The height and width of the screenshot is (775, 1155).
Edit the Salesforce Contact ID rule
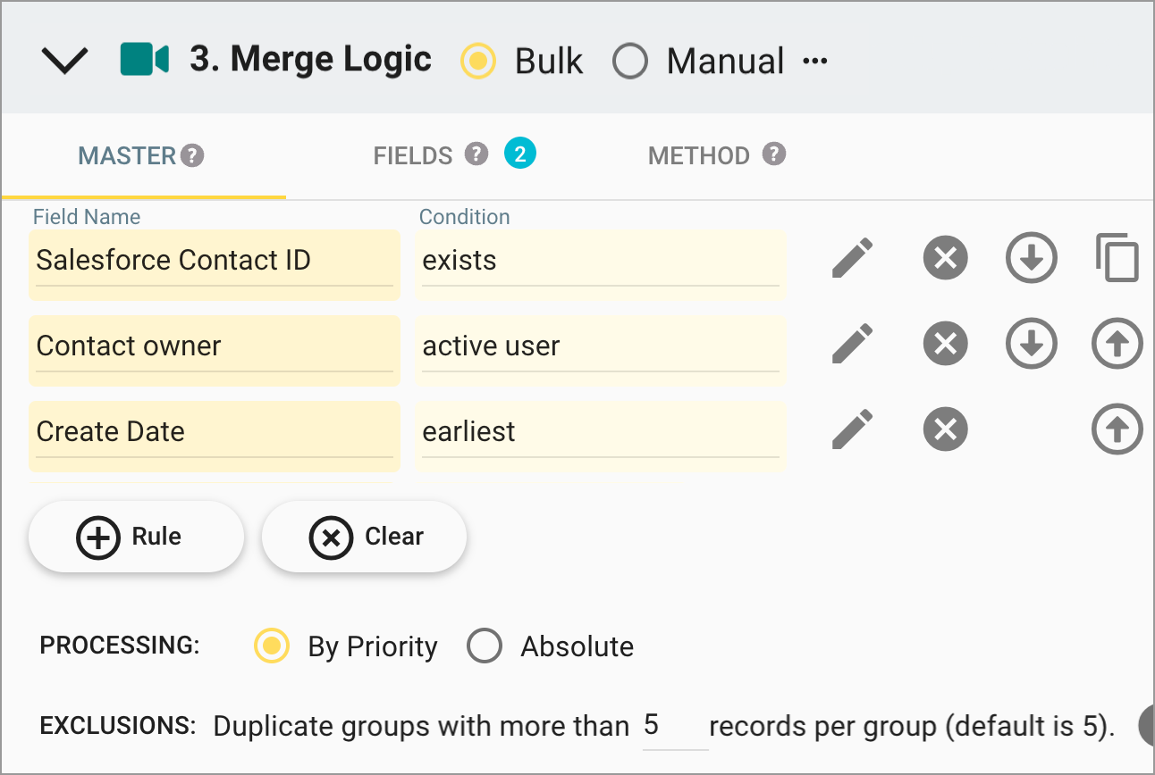[x=852, y=257]
